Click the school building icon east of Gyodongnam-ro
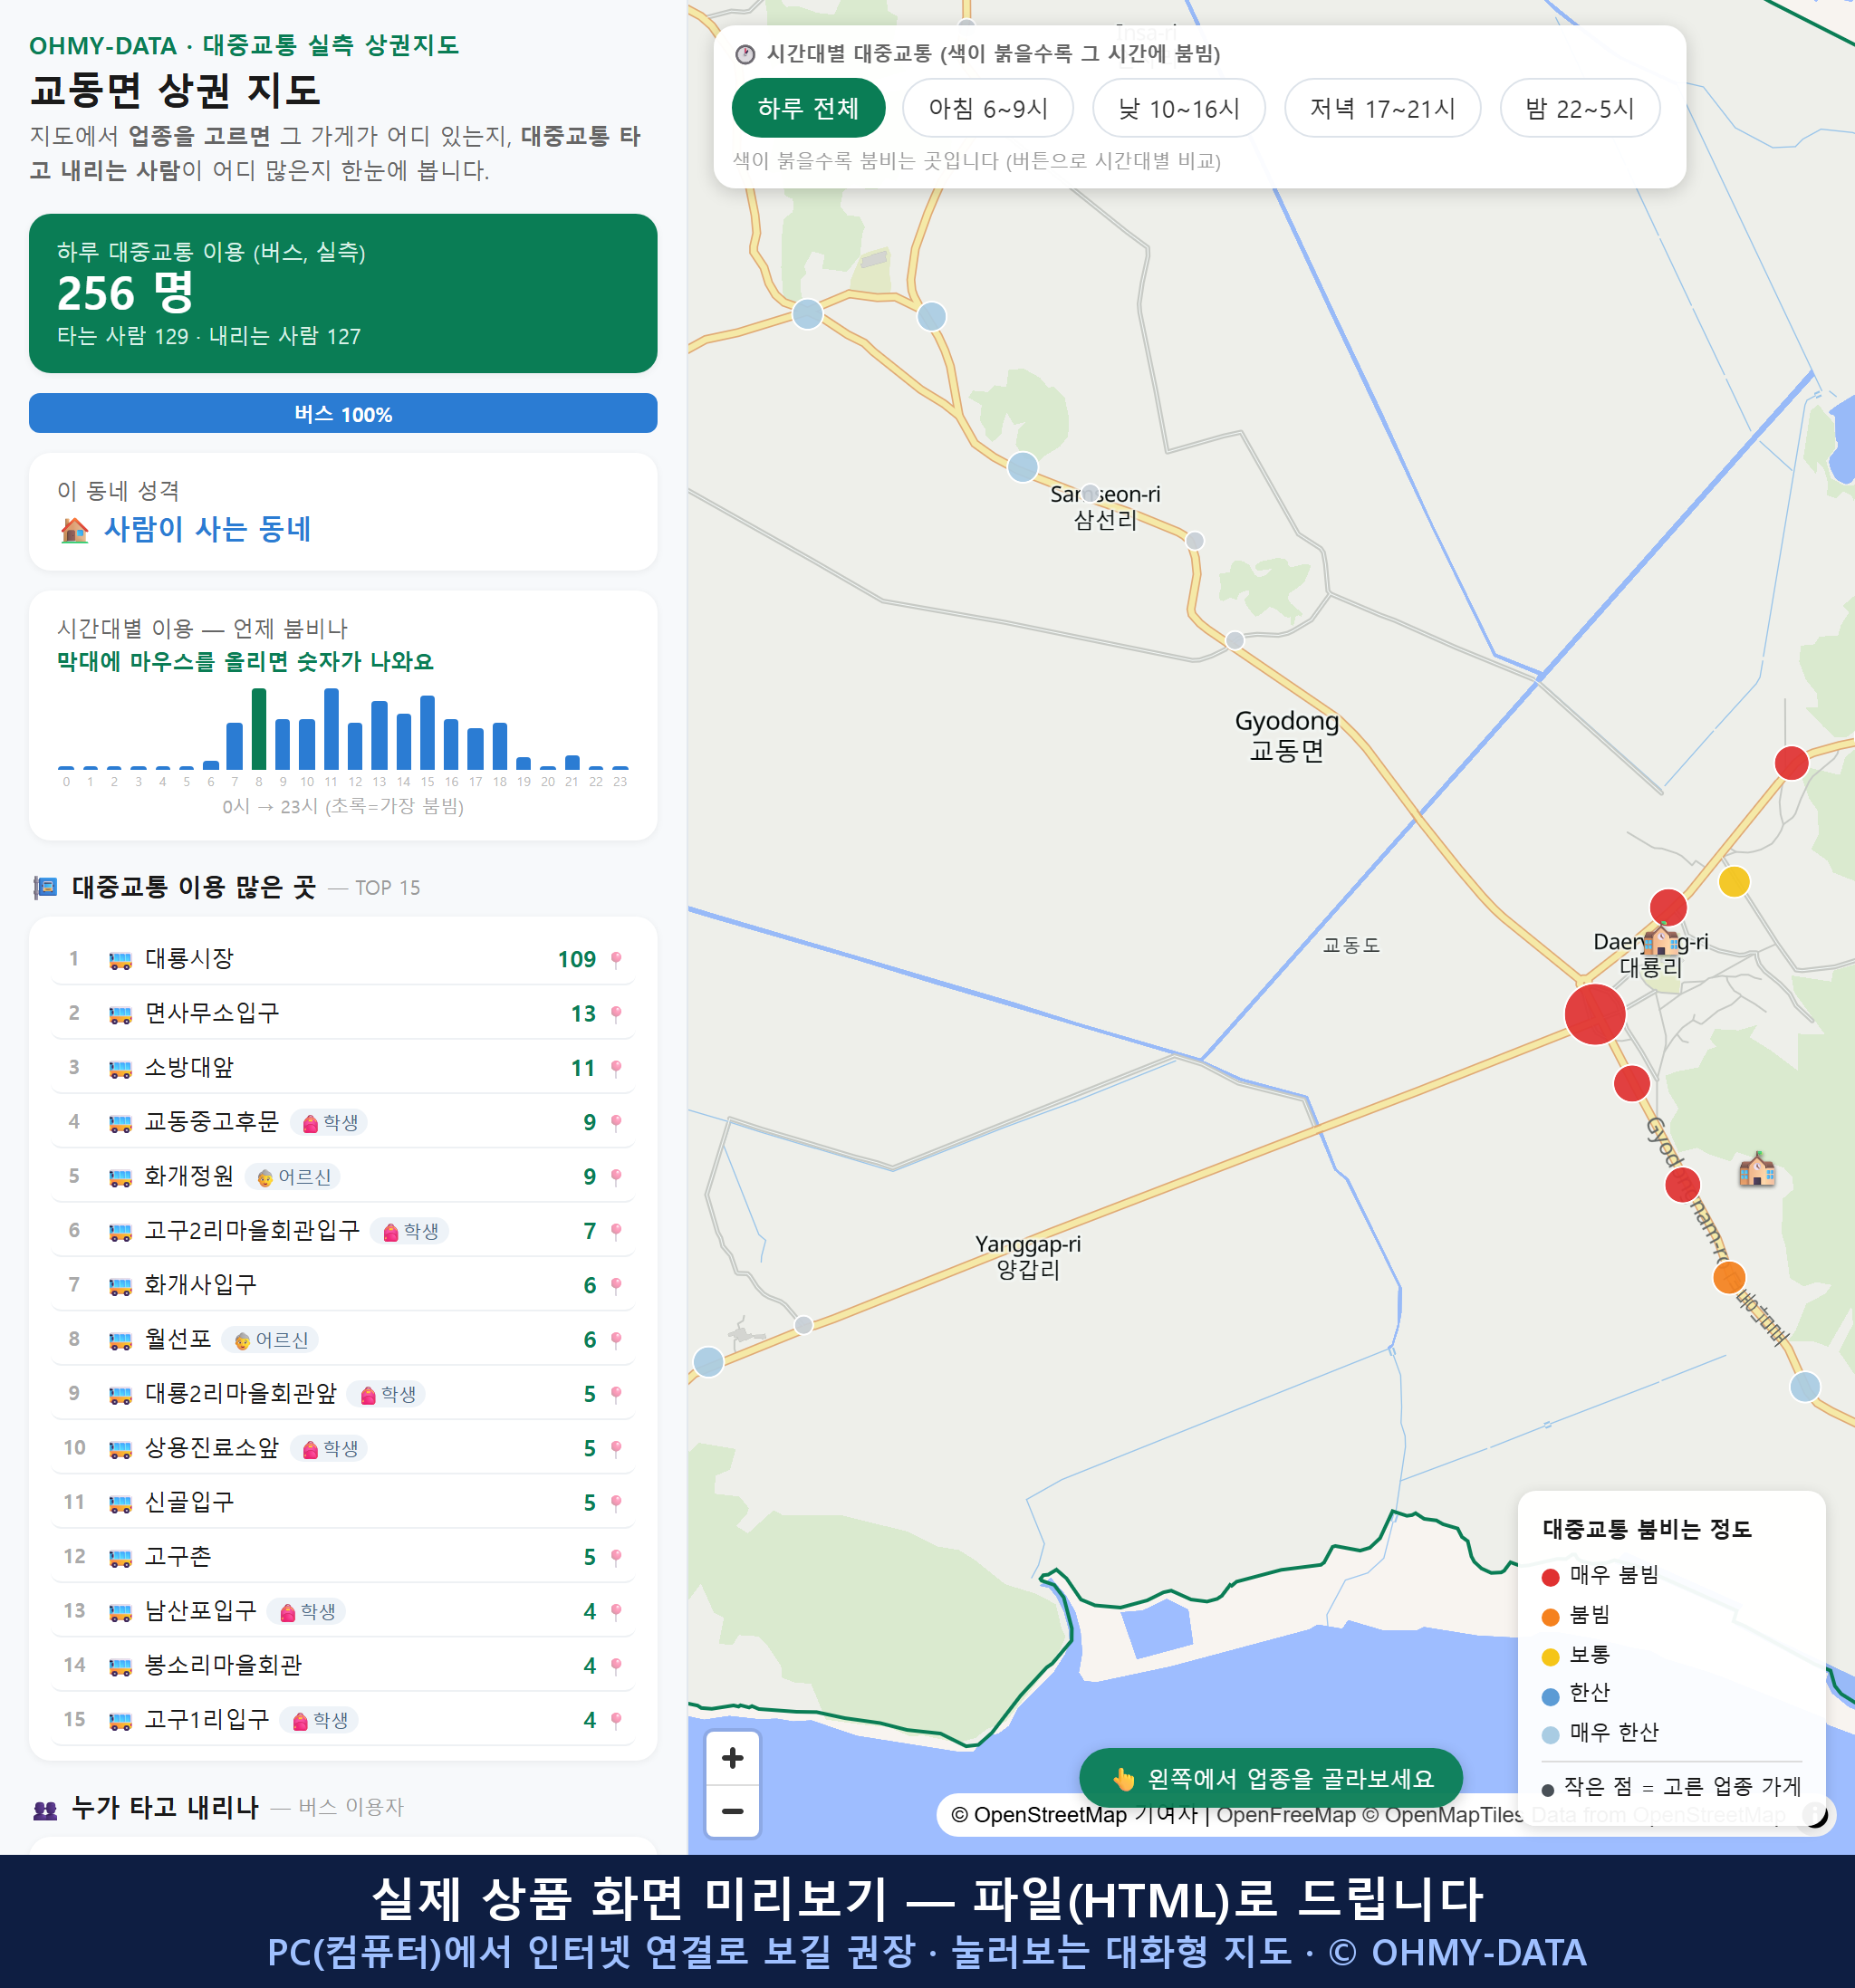The width and height of the screenshot is (1855, 1988). 1756,1168
